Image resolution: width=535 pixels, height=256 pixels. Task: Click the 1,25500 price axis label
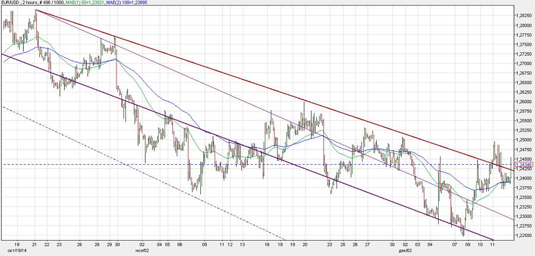click(524, 121)
